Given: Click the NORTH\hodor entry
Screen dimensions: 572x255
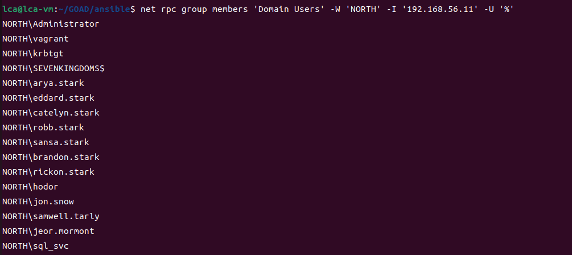Looking at the screenshot, I should (x=30, y=187).
